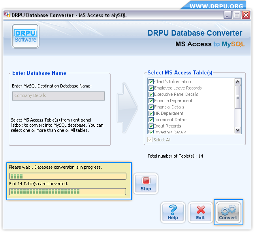
Task: Click the overall tables conversion progress bar
Action: click(x=68, y=192)
